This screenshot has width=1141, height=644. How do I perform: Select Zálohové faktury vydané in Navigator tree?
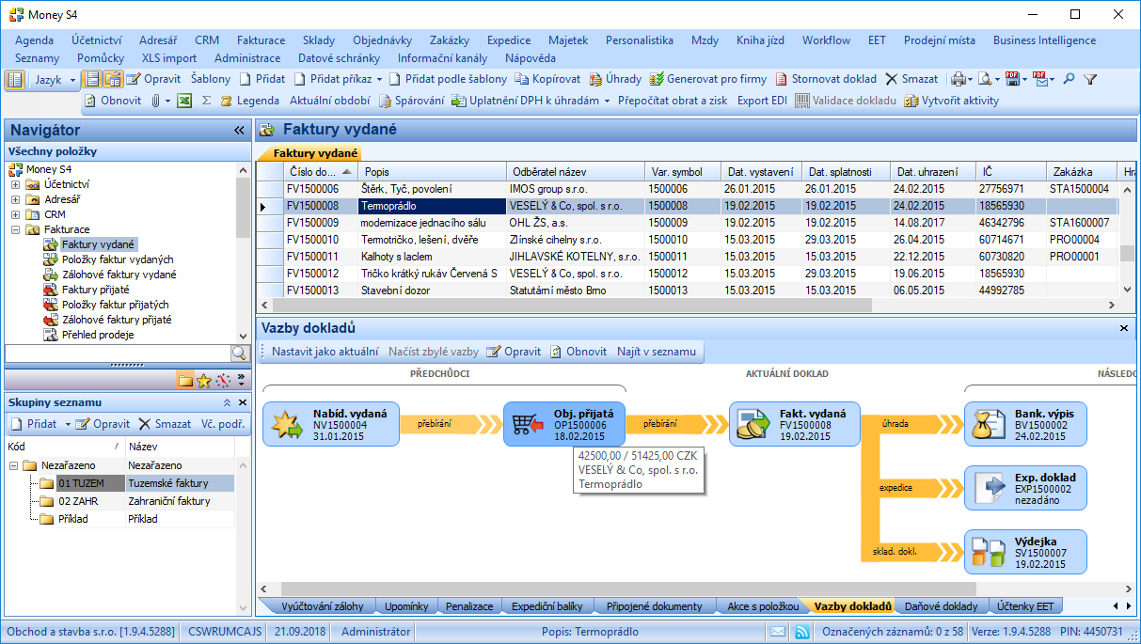(119, 275)
